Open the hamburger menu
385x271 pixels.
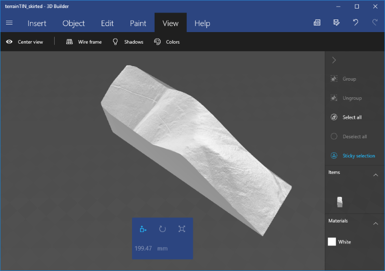(9, 23)
